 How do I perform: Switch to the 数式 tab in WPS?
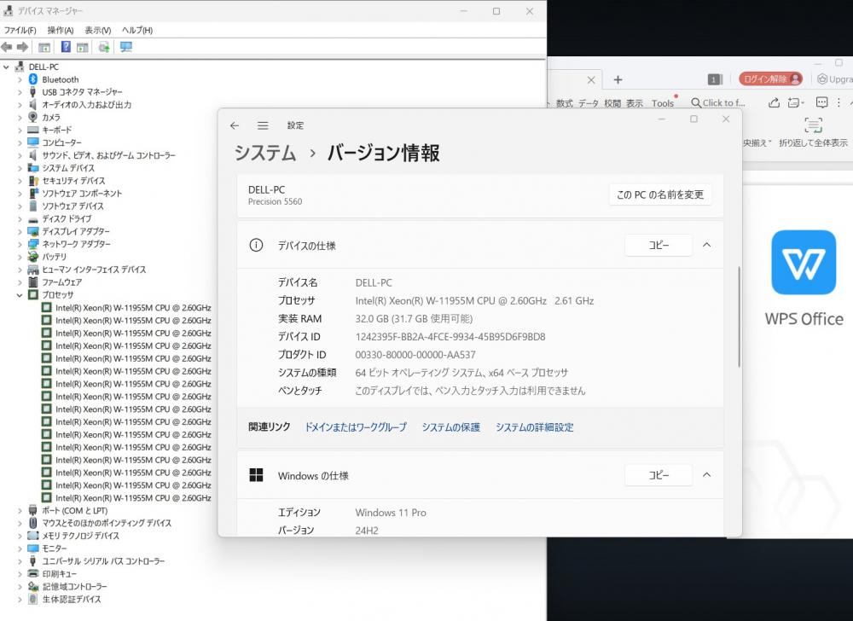(564, 102)
